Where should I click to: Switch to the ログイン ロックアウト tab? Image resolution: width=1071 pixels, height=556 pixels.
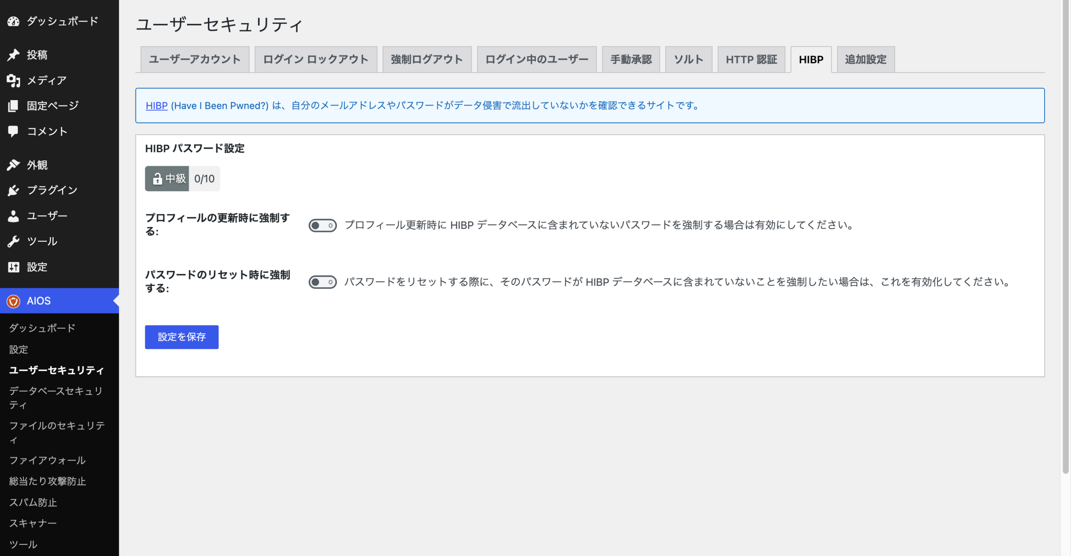pos(316,59)
